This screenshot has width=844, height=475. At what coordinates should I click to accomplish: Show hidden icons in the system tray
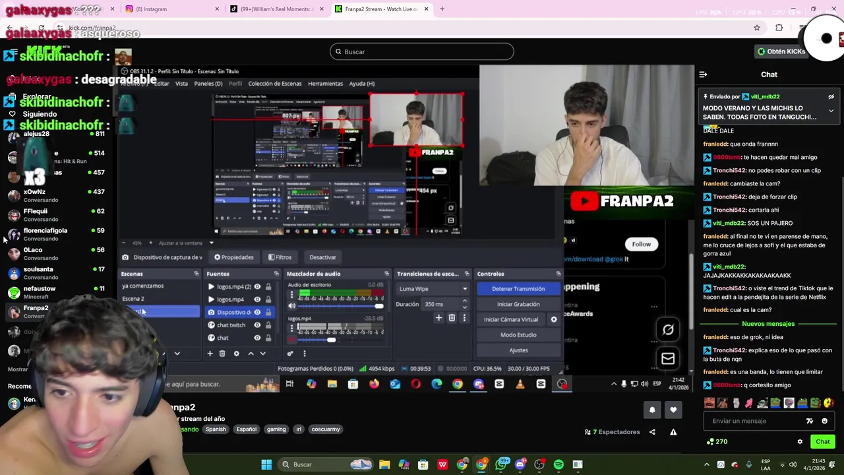(x=707, y=464)
